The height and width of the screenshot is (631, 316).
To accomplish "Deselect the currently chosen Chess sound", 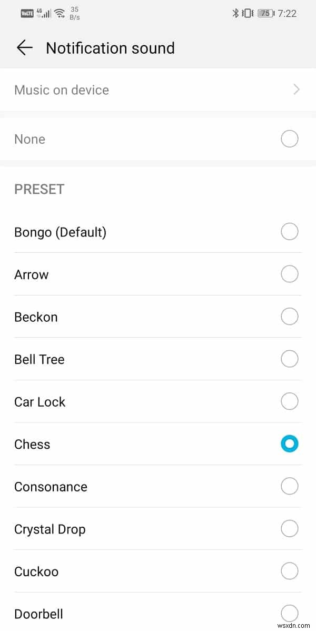I will [x=289, y=444].
